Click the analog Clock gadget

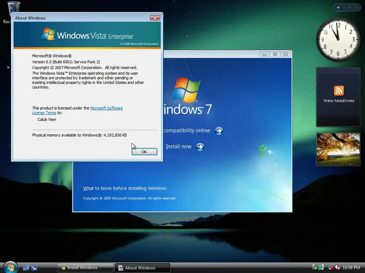coord(338,39)
